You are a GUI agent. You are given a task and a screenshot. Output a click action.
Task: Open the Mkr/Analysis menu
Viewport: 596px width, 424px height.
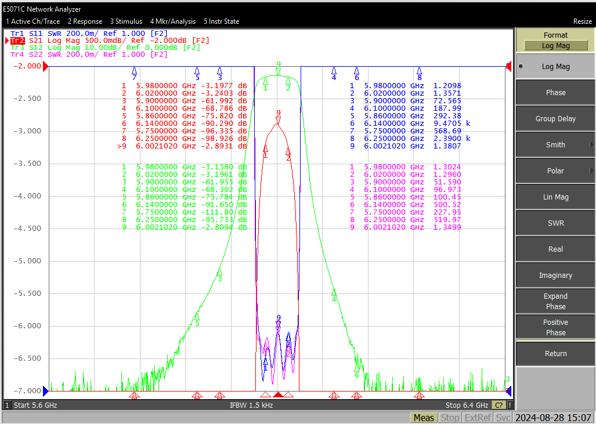coord(172,21)
